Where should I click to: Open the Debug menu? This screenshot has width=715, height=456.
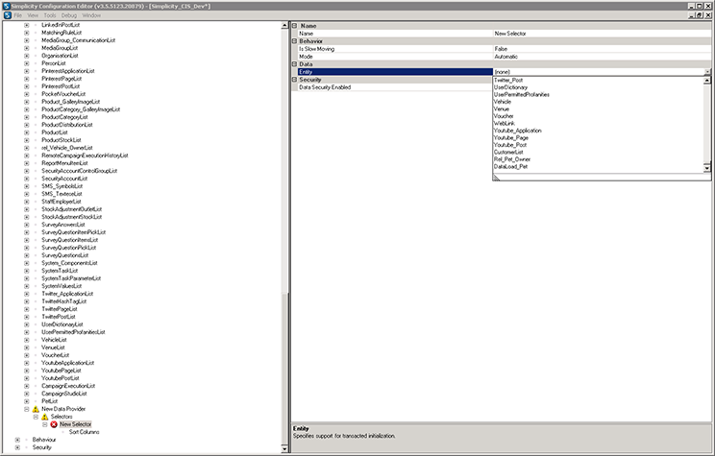(69, 15)
